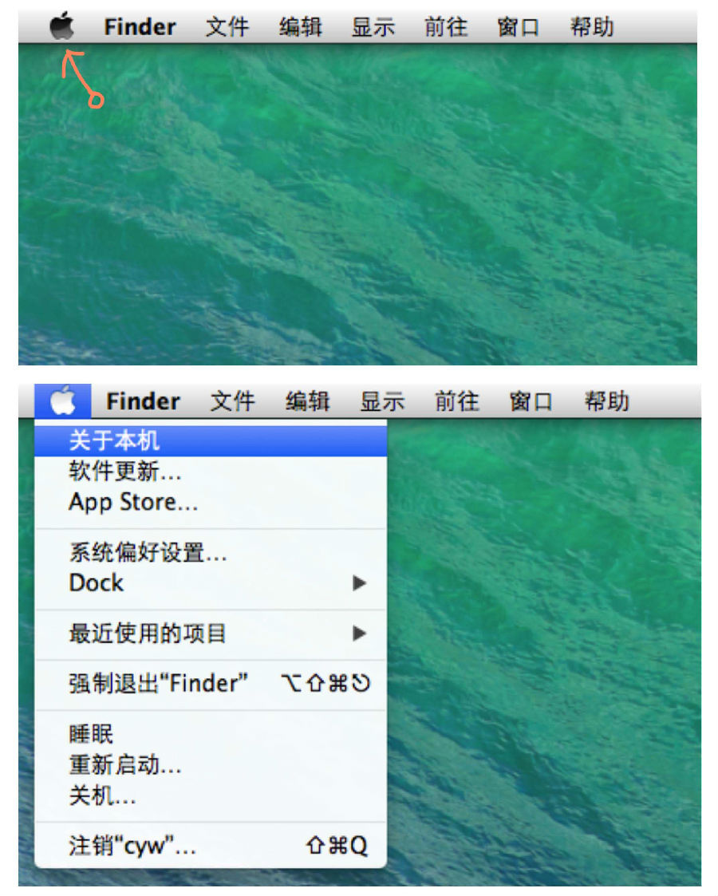Screen dimensions: 718x896
Task: Open 系统偏好设置… from the menu
Action: click(x=210, y=553)
